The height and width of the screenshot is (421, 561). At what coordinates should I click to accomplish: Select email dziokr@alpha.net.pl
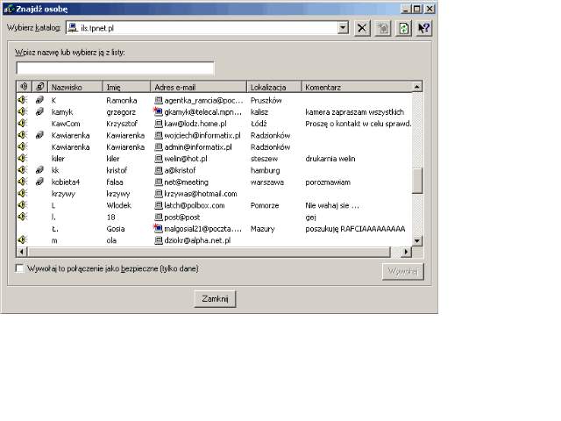coord(197,240)
